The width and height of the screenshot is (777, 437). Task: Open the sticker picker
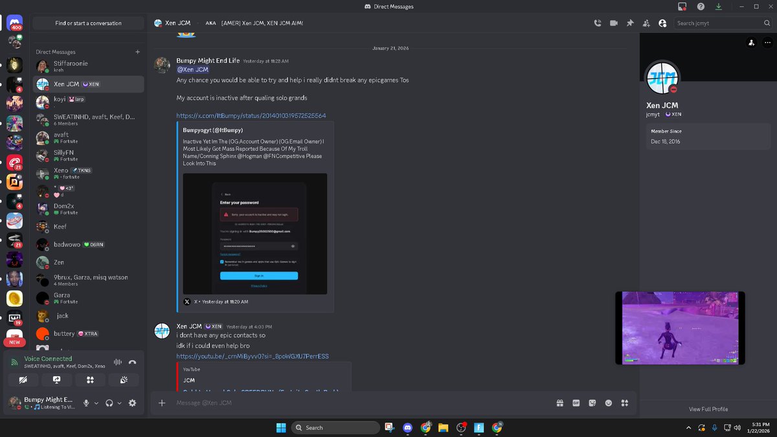click(x=592, y=403)
